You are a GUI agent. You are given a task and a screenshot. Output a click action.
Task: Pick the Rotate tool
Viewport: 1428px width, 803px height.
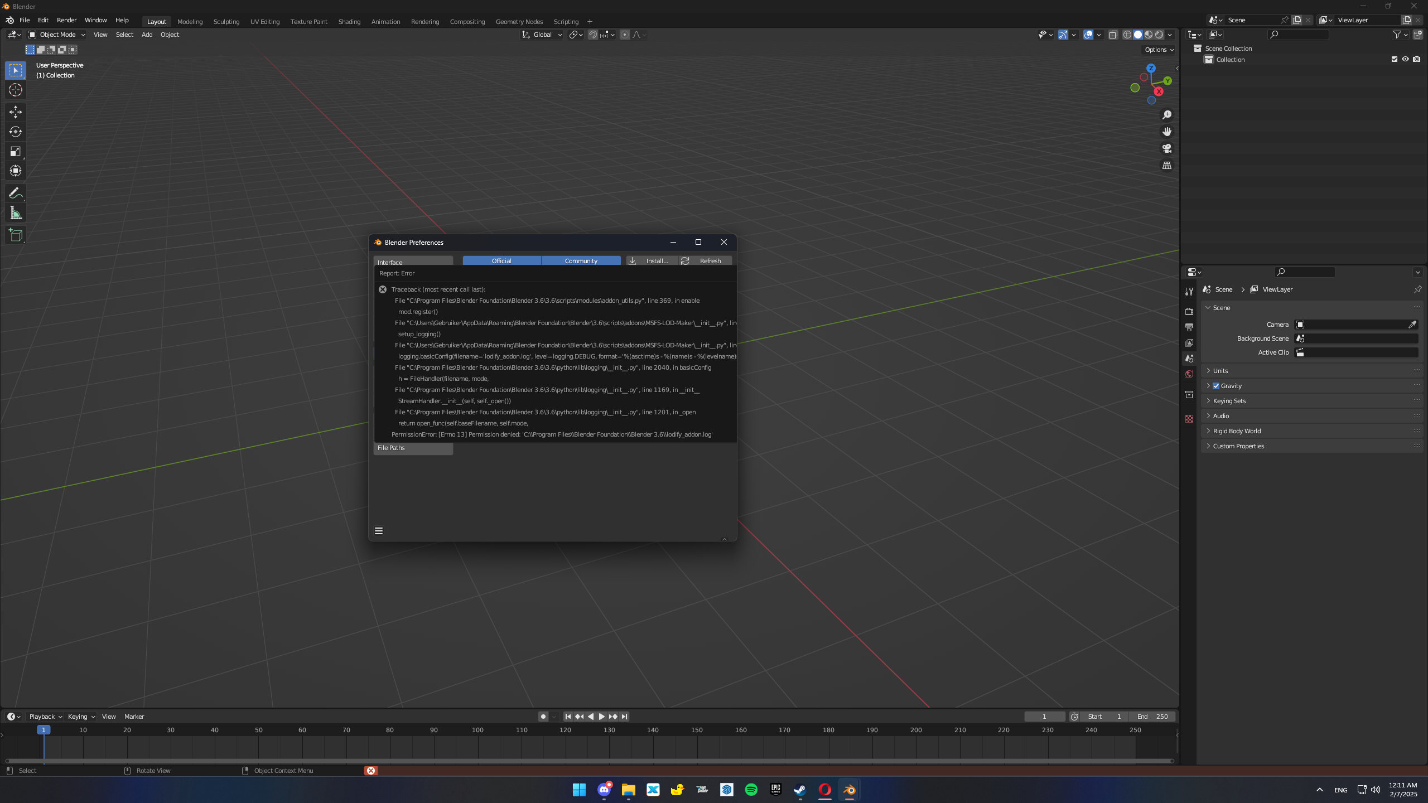click(16, 132)
